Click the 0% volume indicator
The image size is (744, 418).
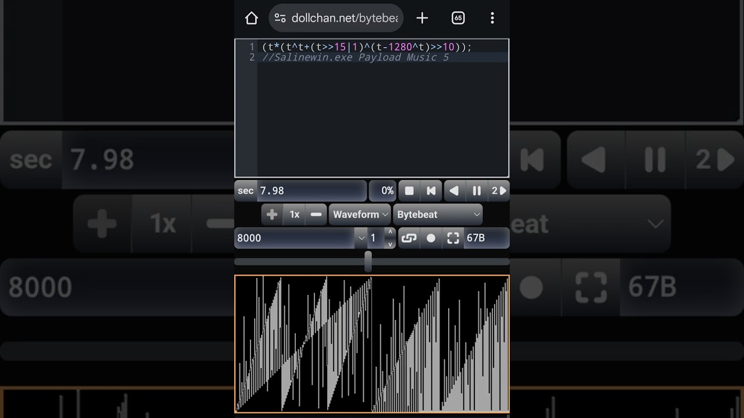coord(383,190)
